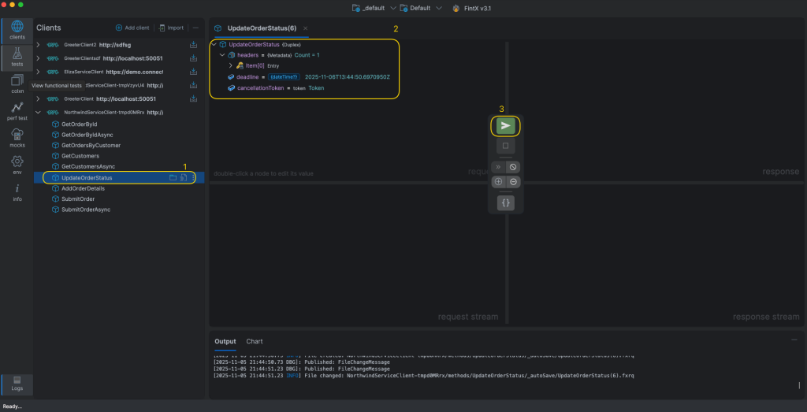Select the Output tab
807x412 pixels.
(x=225, y=341)
